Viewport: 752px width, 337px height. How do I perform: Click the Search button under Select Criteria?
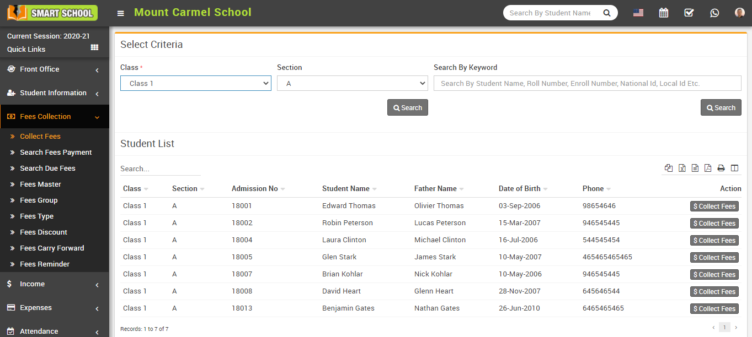pyautogui.click(x=407, y=107)
